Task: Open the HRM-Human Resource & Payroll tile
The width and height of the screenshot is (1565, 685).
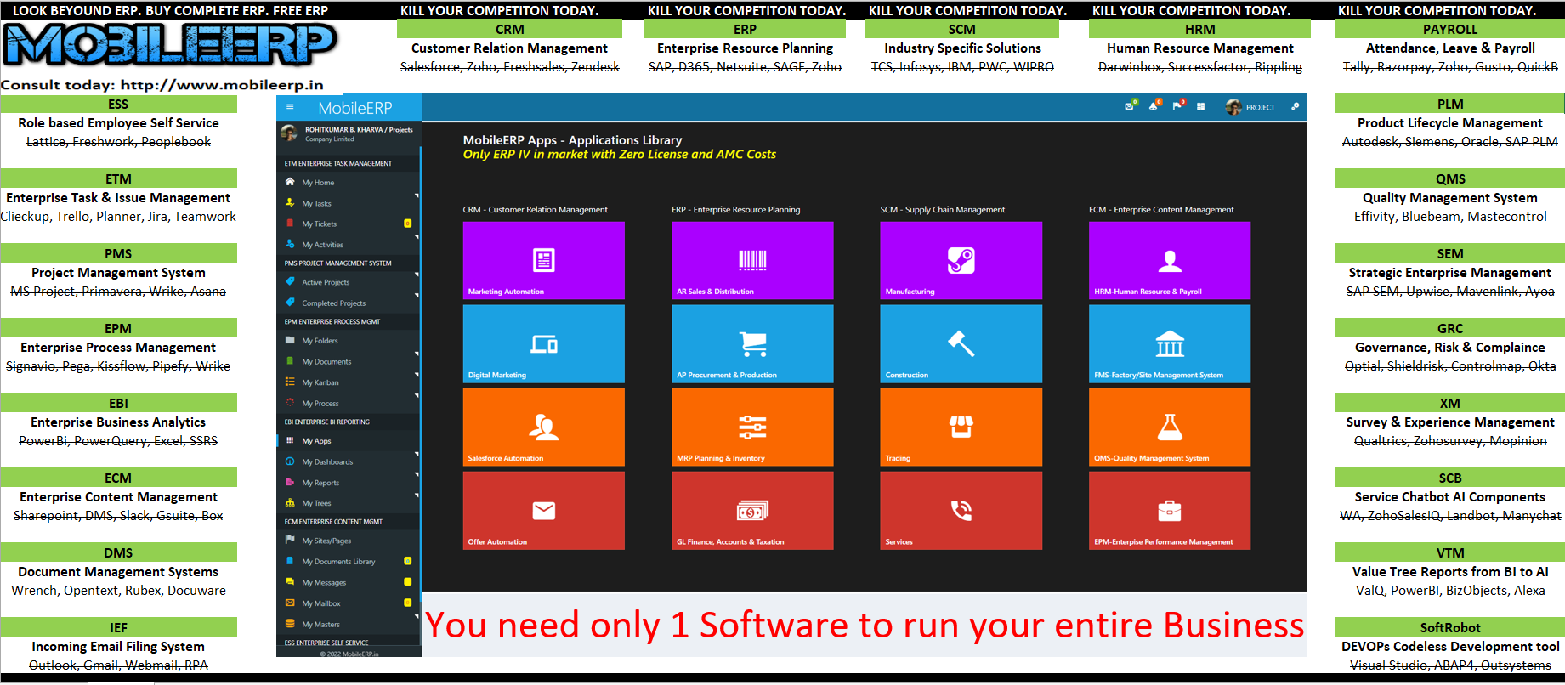Action: pos(1170,260)
